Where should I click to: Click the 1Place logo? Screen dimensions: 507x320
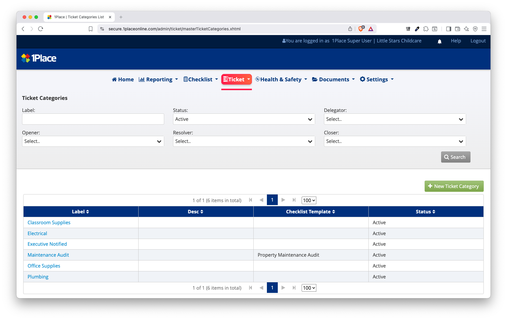pos(39,58)
